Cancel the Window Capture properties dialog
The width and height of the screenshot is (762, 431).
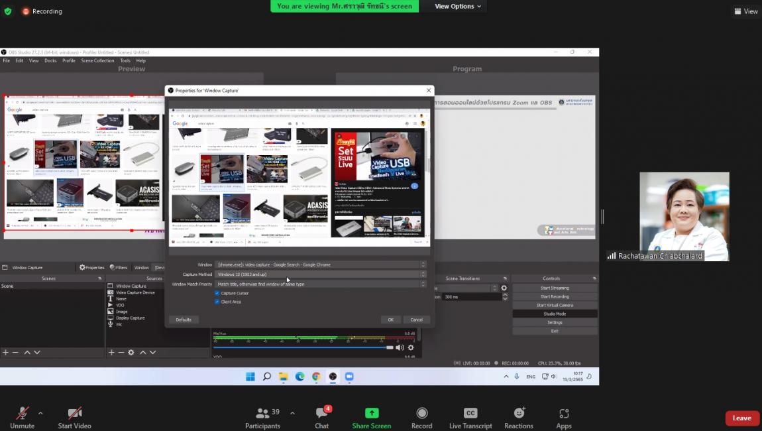[x=417, y=320]
